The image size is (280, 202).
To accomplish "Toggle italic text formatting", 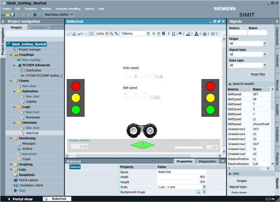I will click(x=168, y=34).
